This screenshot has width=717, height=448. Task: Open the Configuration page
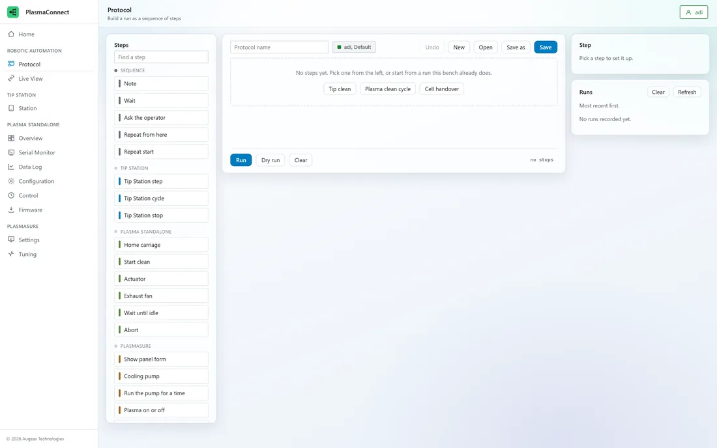[x=49, y=181]
